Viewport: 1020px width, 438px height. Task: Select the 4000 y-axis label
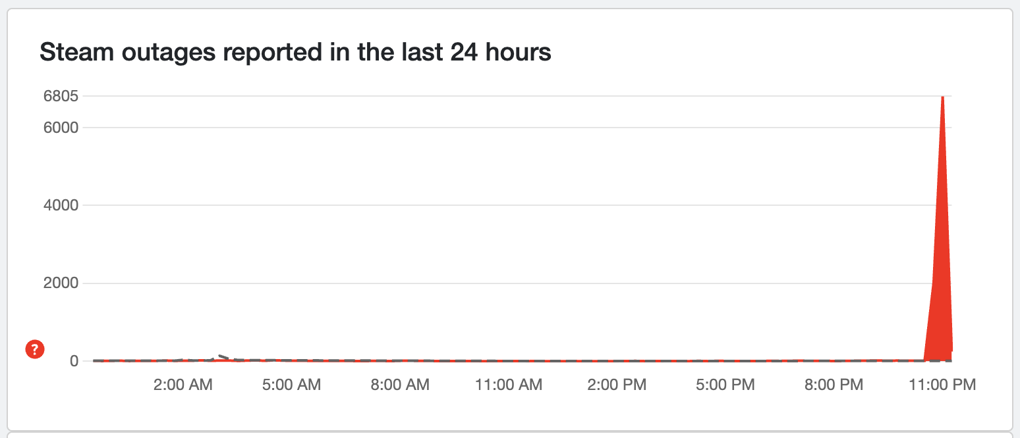61,205
